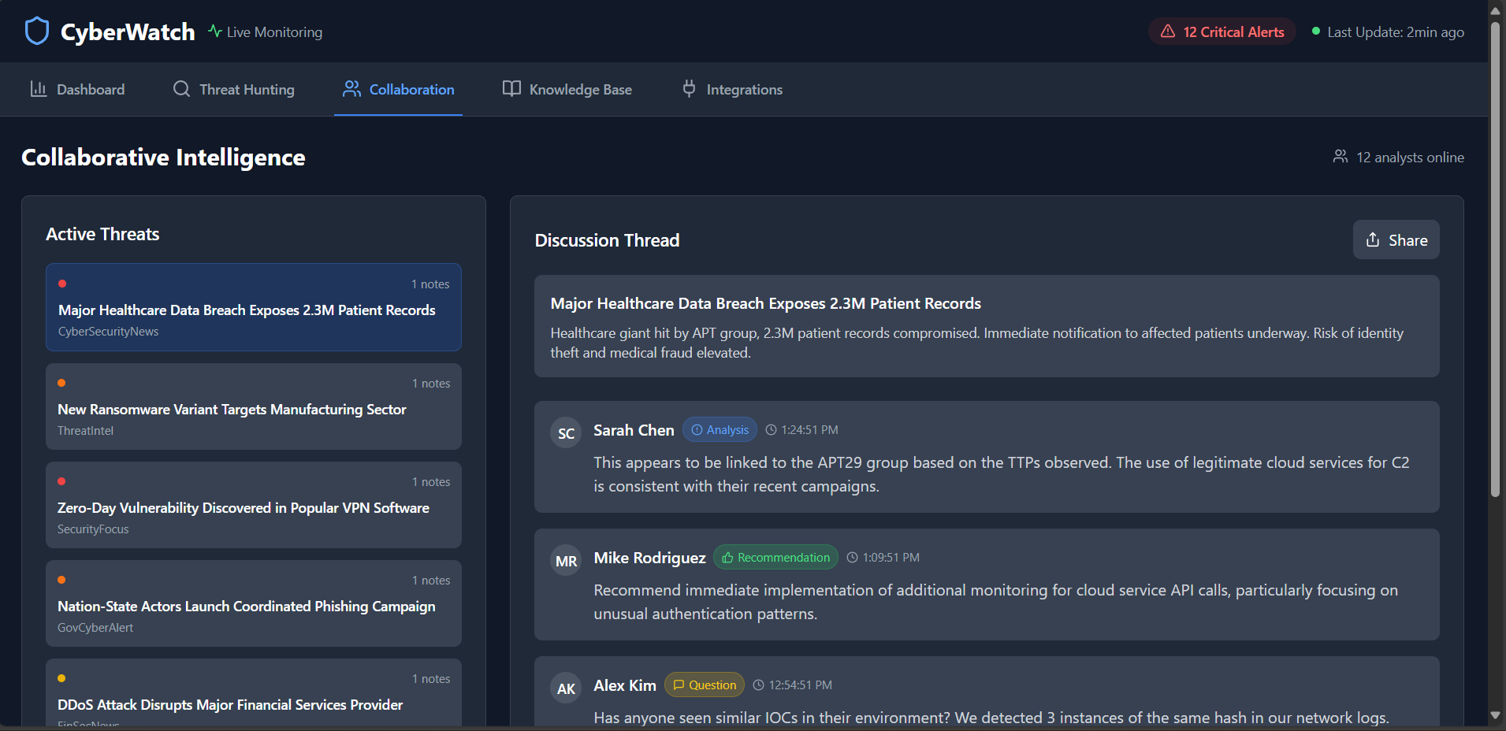Click Alex Kim's AK avatar
The height and width of the screenshot is (731, 1506).
pyautogui.click(x=566, y=688)
